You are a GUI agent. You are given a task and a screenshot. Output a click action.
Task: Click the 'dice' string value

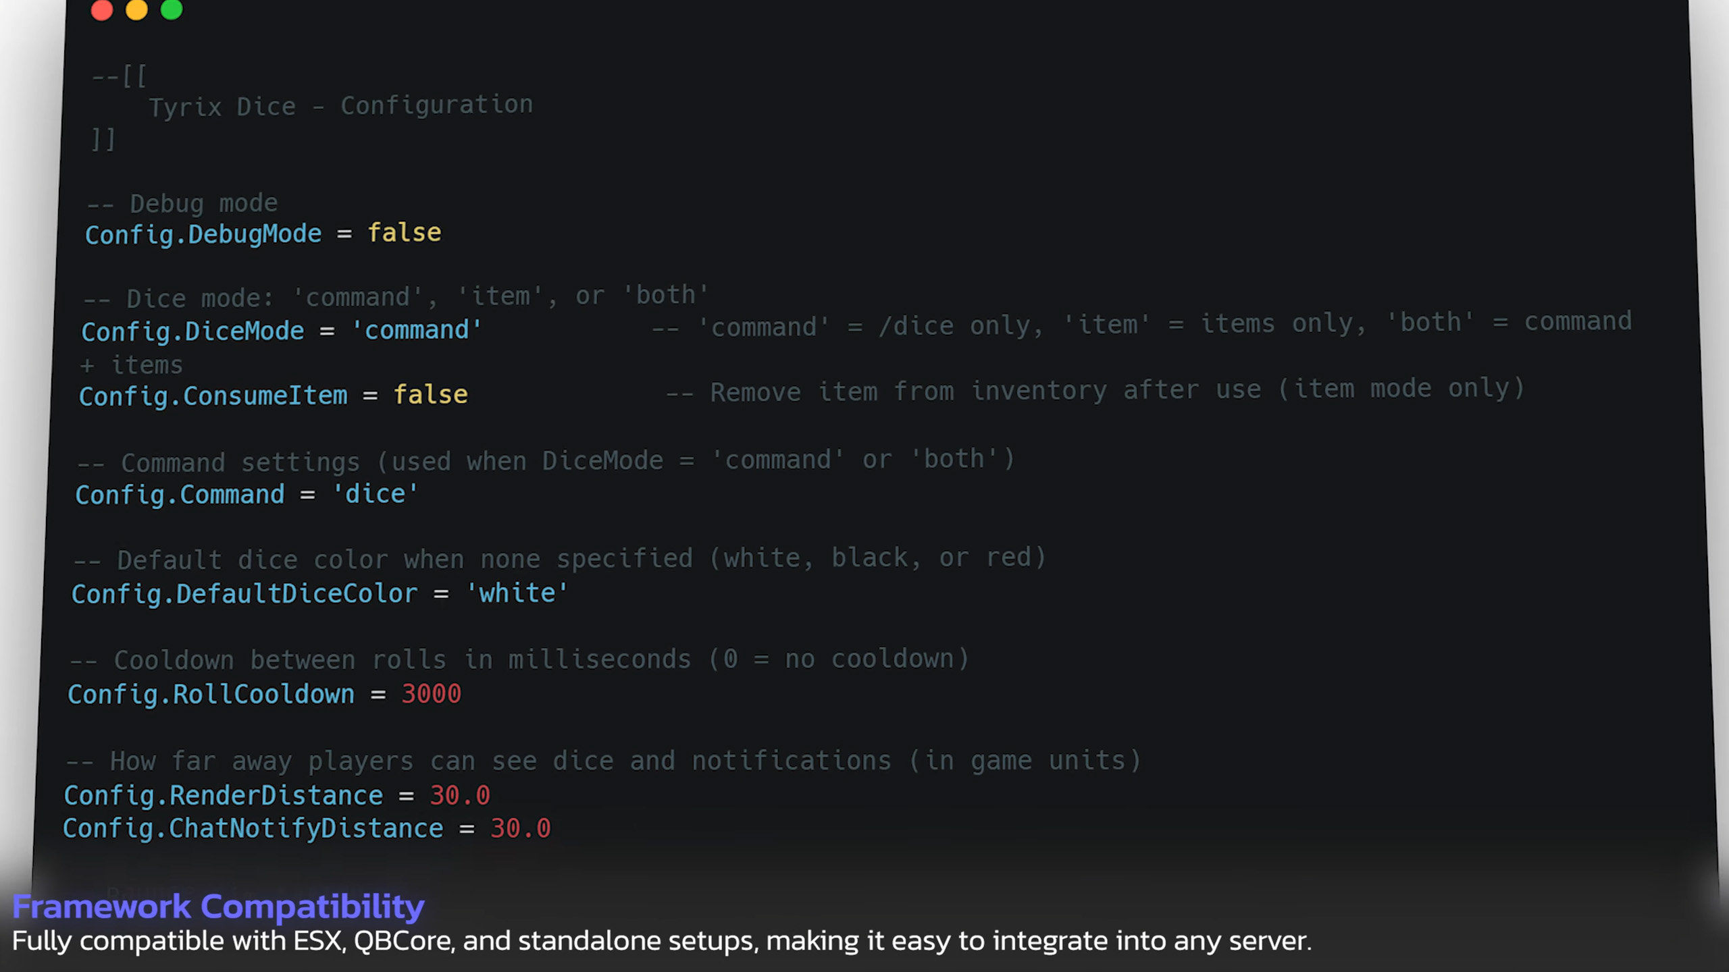point(376,494)
